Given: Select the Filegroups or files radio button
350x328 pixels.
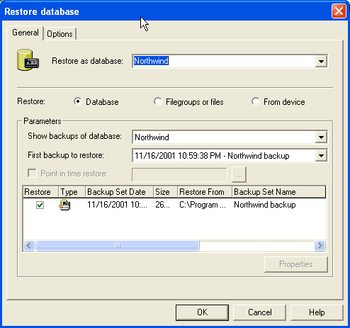Looking at the screenshot, I should pyautogui.click(x=157, y=101).
